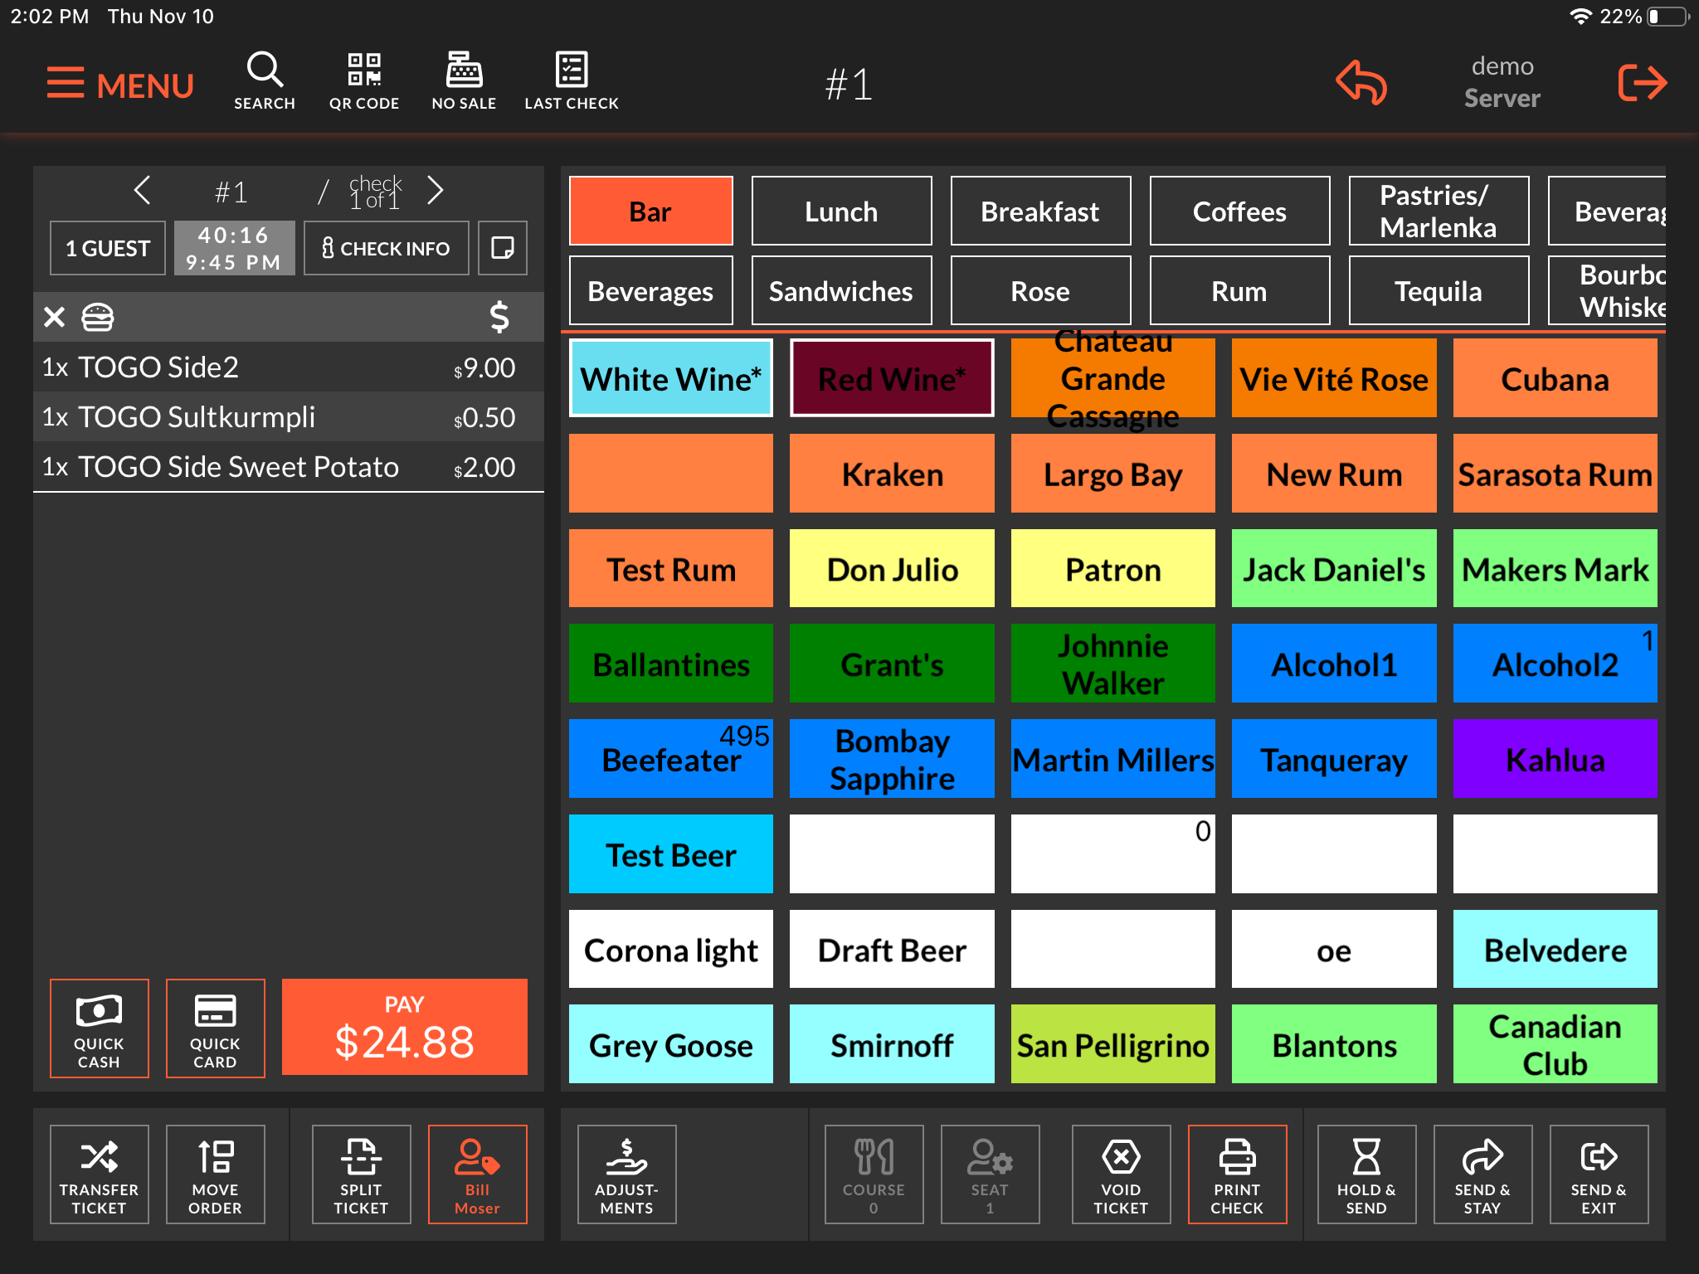Viewport: 1699px width, 1274px height.
Task: Open the QR Code scanner
Action: pyautogui.click(x=363, y=81)
